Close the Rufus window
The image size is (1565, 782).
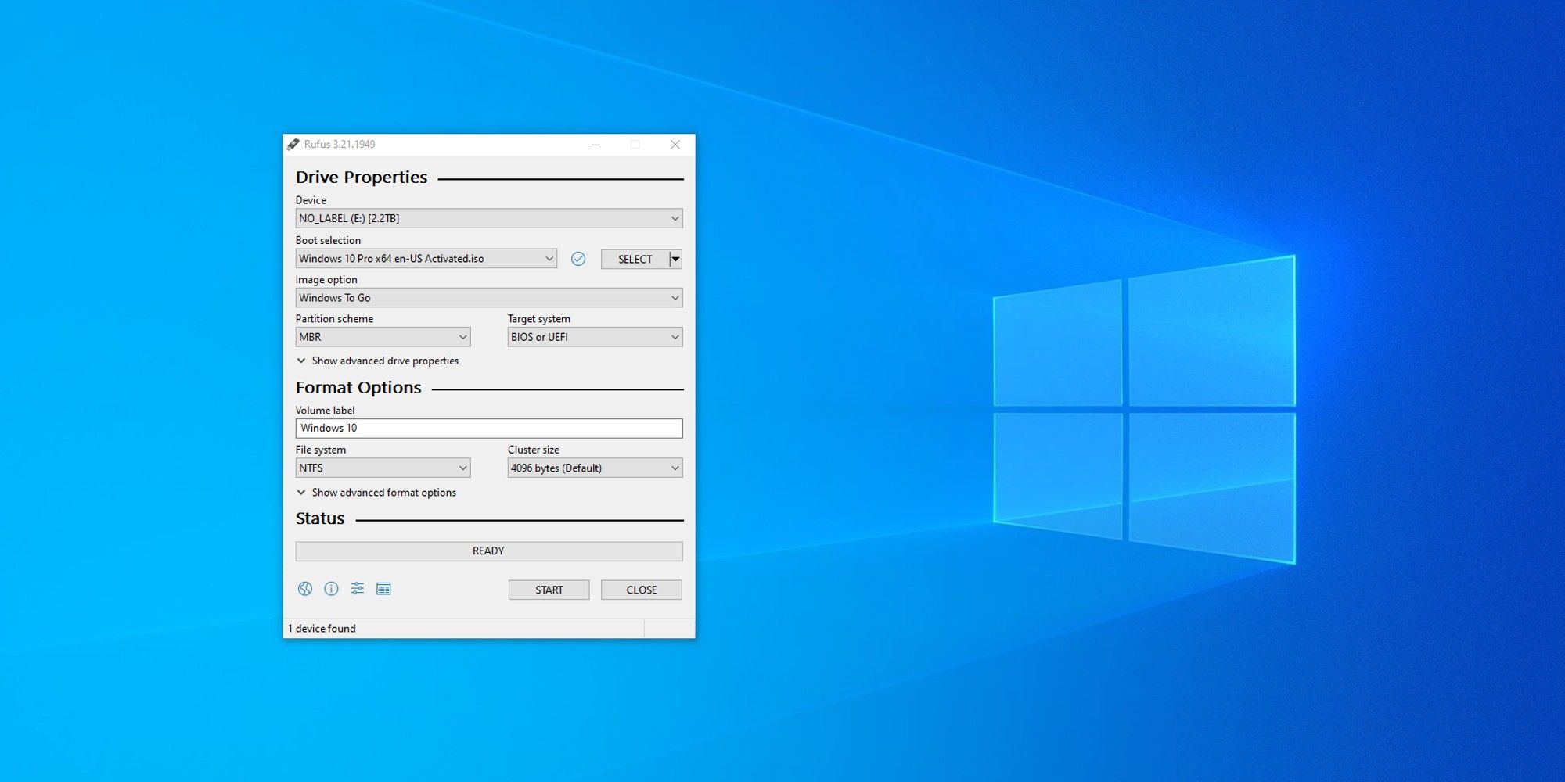click(675, 145)
